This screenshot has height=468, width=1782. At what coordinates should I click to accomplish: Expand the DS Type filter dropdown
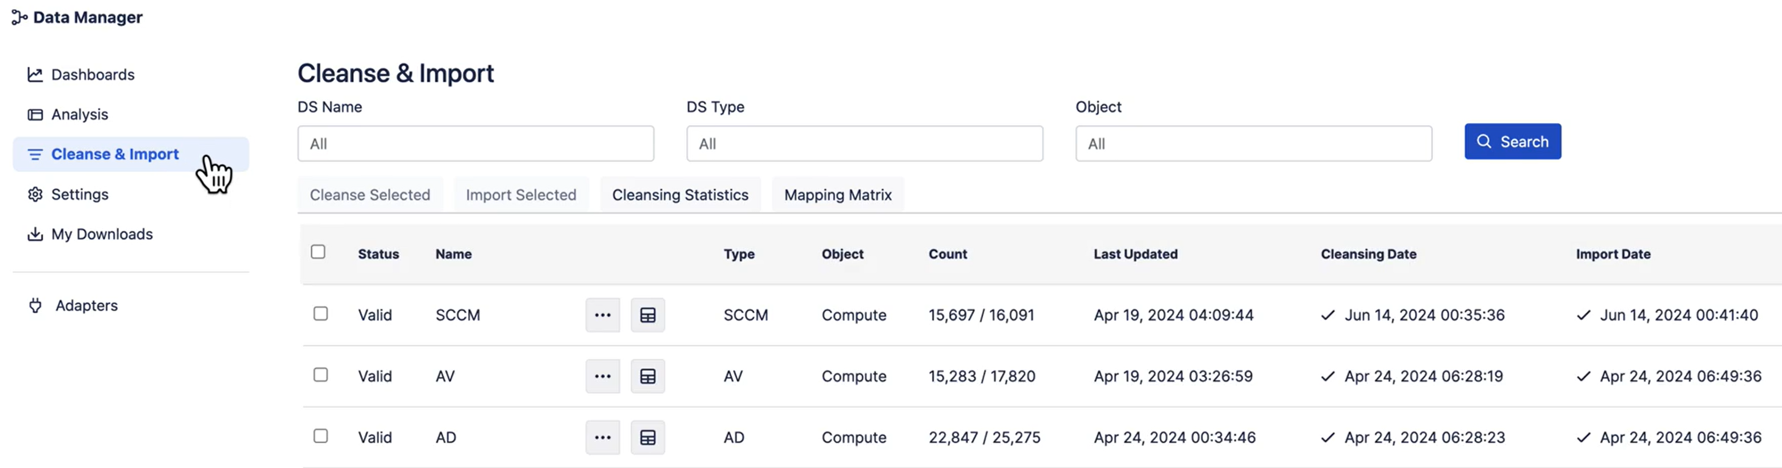point(864,144)
